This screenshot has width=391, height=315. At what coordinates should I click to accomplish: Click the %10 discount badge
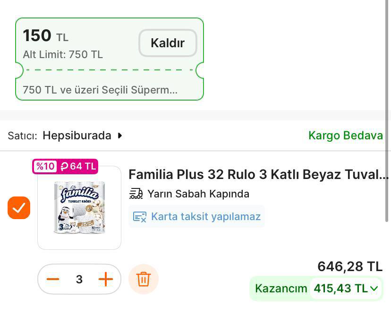(x=45, y=166)
